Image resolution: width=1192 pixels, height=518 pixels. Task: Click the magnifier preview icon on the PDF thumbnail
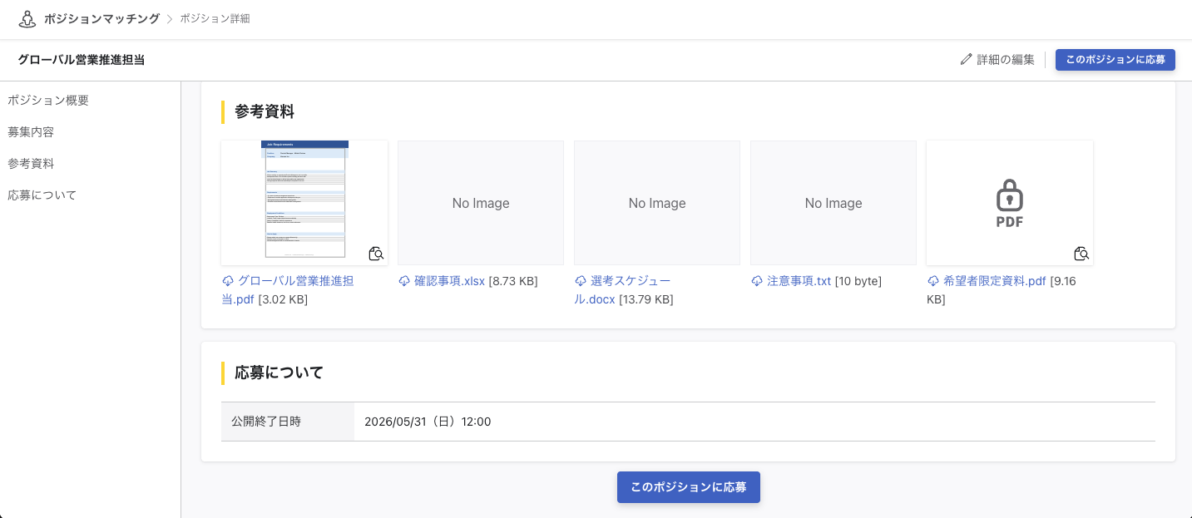pos(376,254)
